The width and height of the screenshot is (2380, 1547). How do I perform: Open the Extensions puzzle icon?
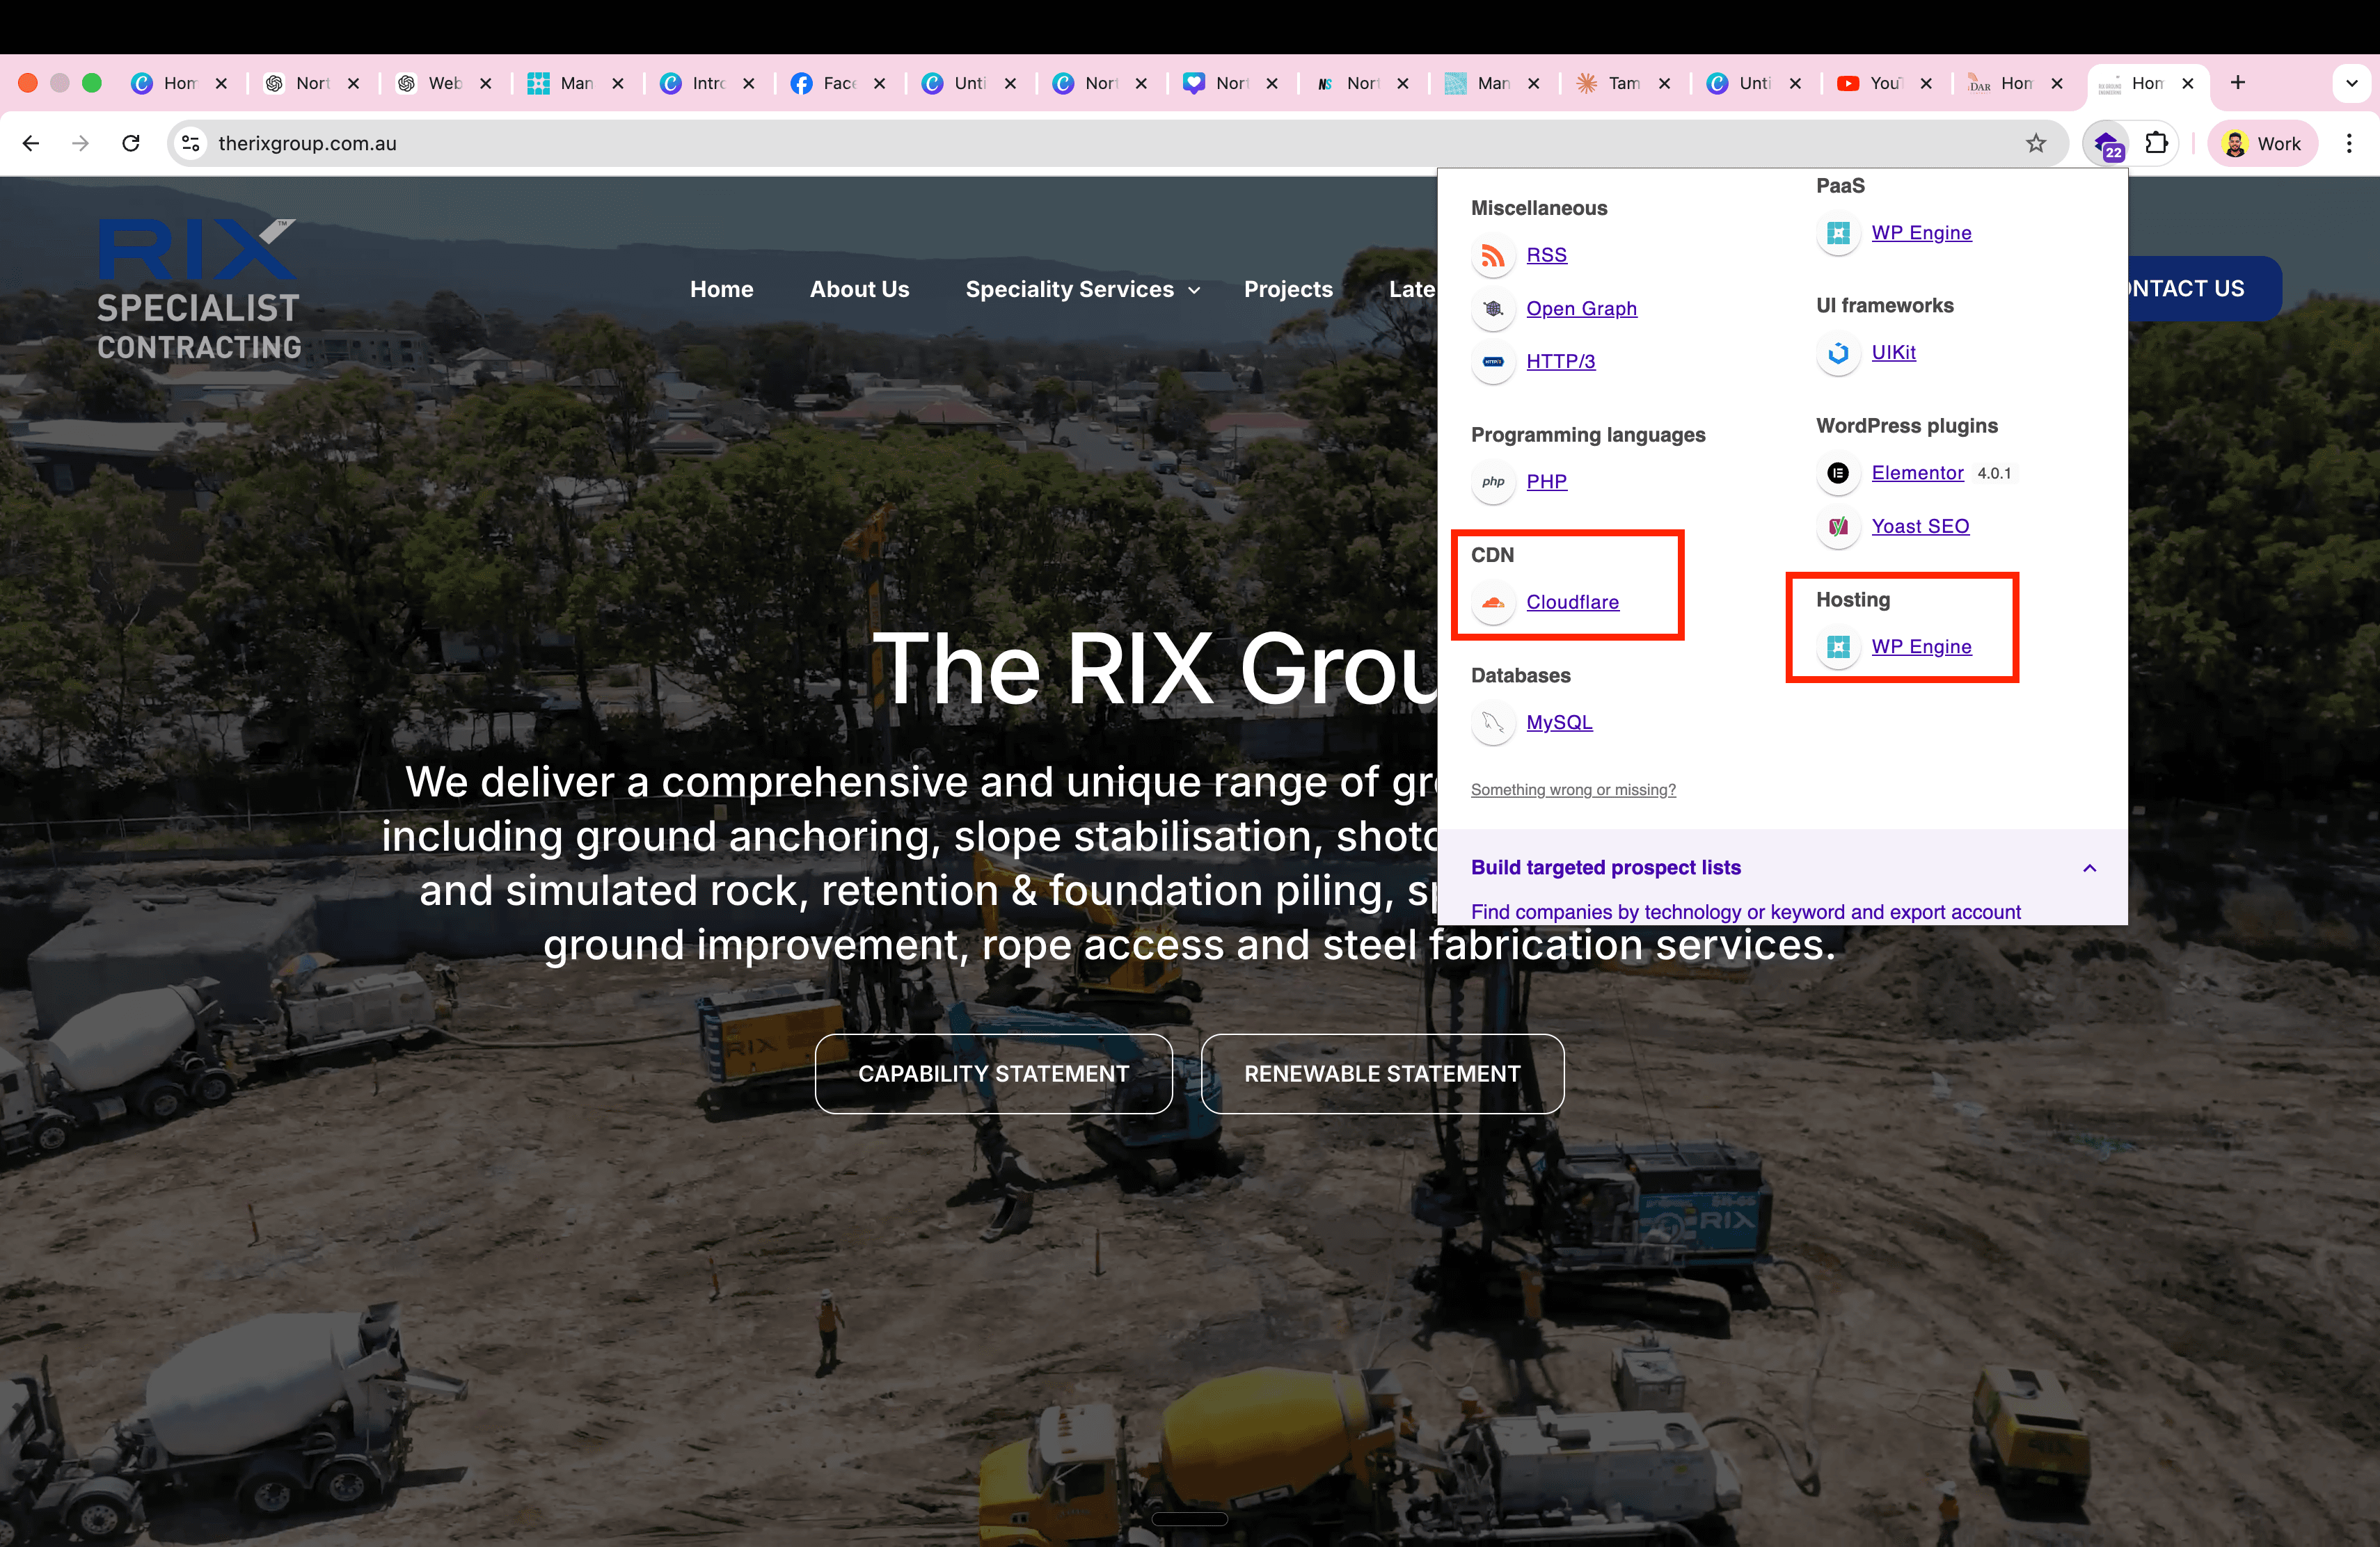pyautogui.click(x=2157, y=144)
